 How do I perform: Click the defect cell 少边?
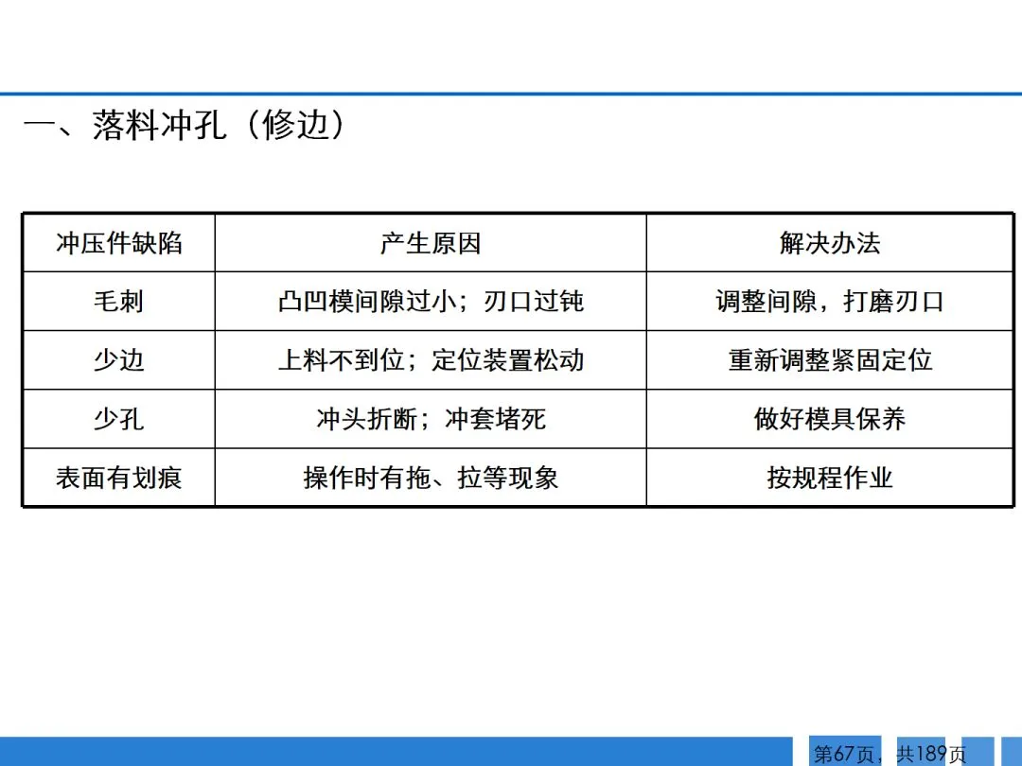click(119, 359)
